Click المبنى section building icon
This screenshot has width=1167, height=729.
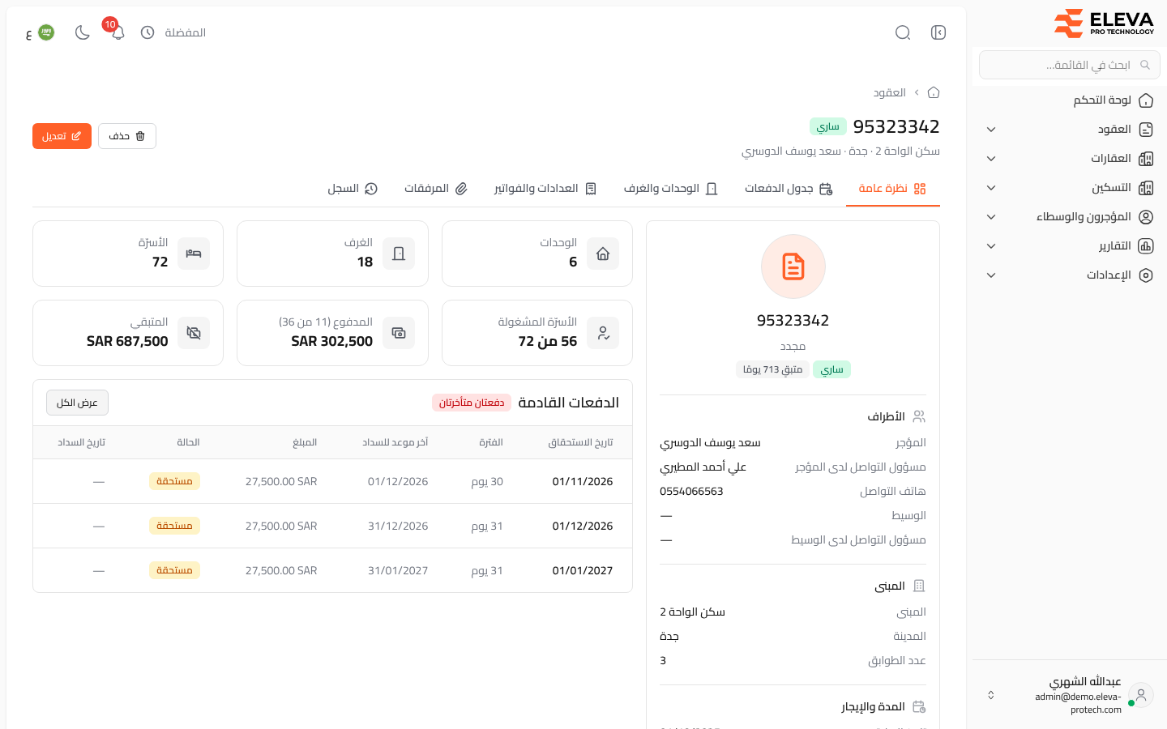(x=919, y=586)
